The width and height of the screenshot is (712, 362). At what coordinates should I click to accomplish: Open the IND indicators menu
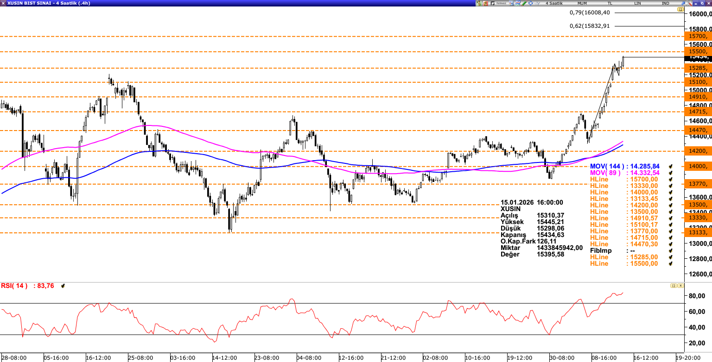[x=666, y=3]
